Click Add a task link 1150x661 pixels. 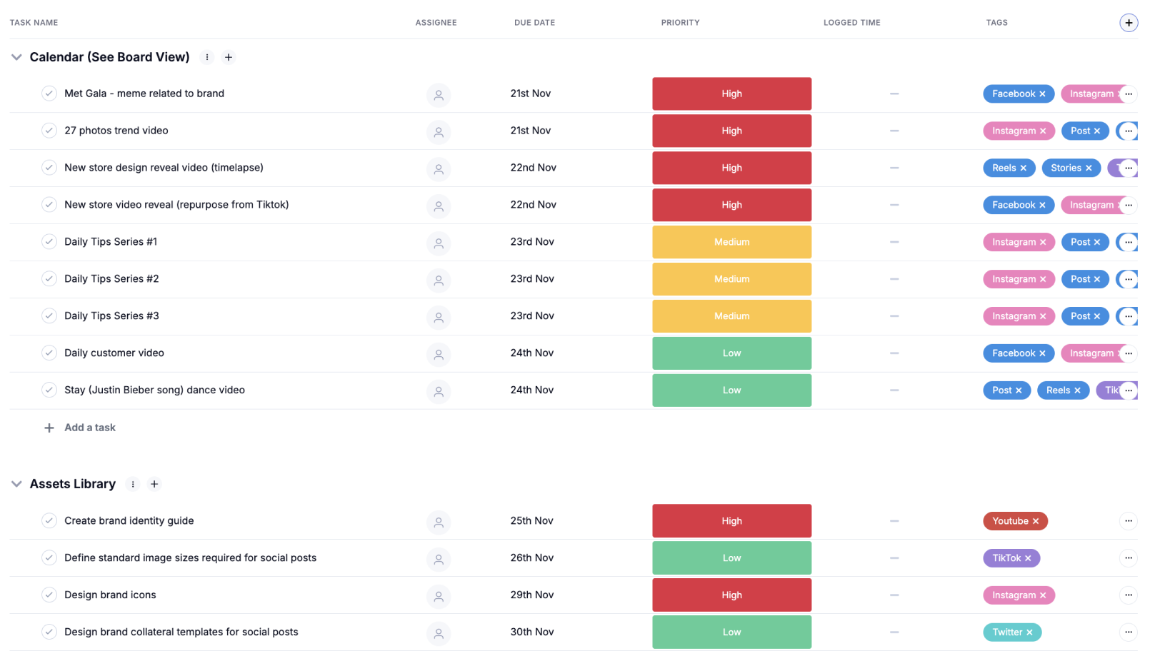tap(90, 428)
